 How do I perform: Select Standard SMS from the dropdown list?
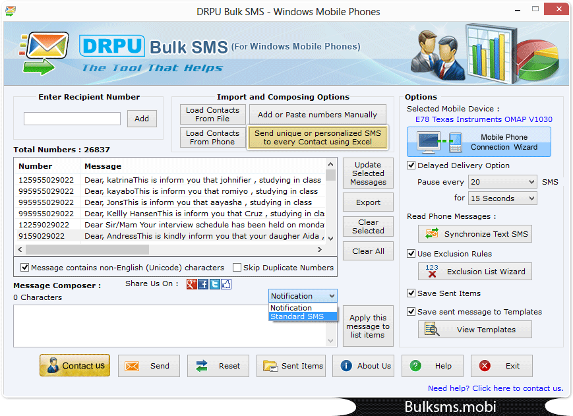tap(303, 316)
